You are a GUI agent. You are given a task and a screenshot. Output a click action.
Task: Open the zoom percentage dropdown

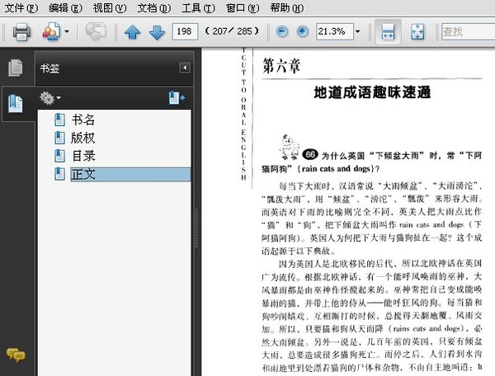coord(358,32)
